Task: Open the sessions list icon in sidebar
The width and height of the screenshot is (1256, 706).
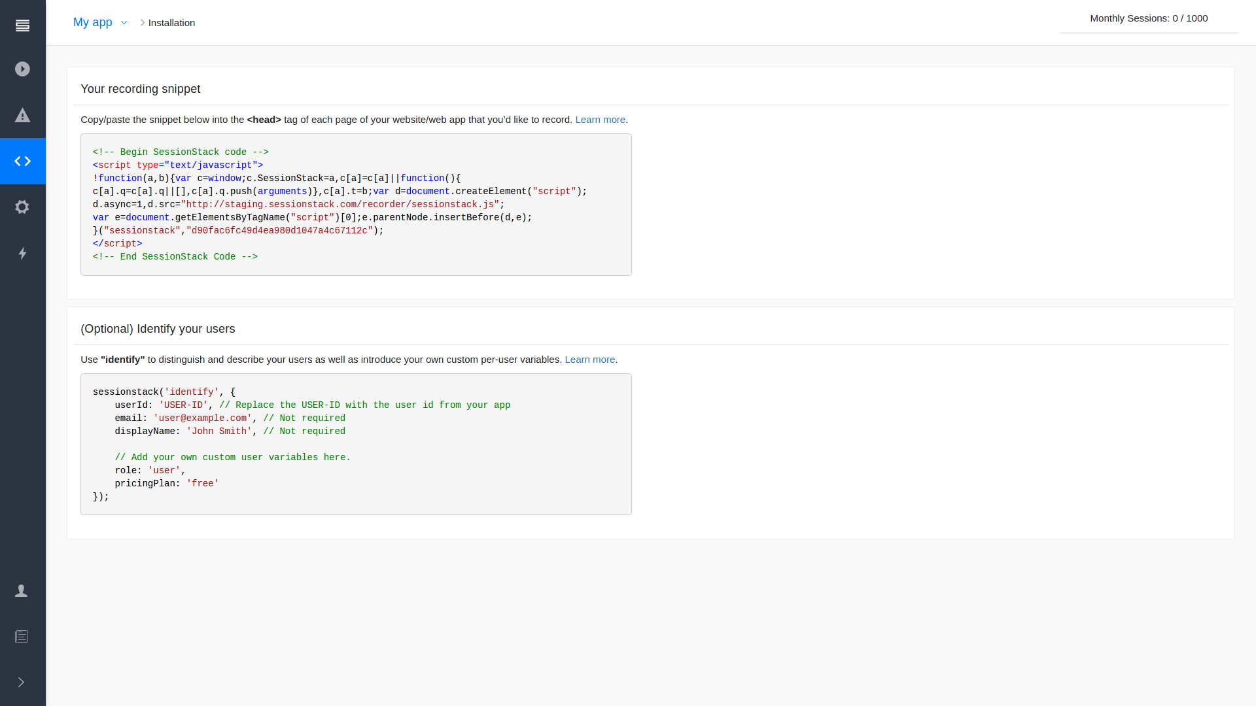Action: click(22, 25)
